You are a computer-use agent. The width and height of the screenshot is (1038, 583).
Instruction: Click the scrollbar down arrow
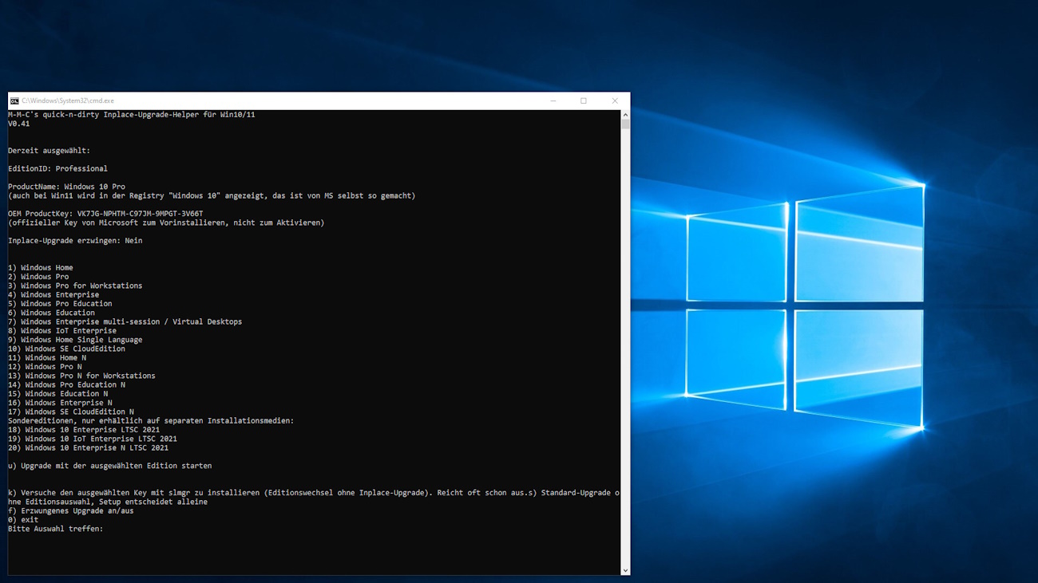coord(625,570)
